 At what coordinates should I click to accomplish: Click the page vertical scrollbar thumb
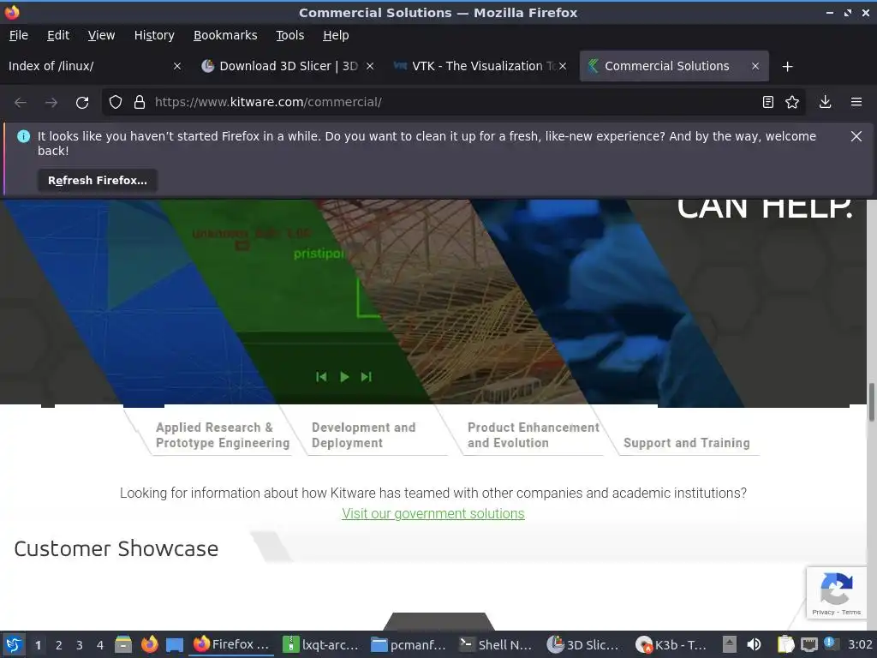pyautogui.click(x=871, y=403)
